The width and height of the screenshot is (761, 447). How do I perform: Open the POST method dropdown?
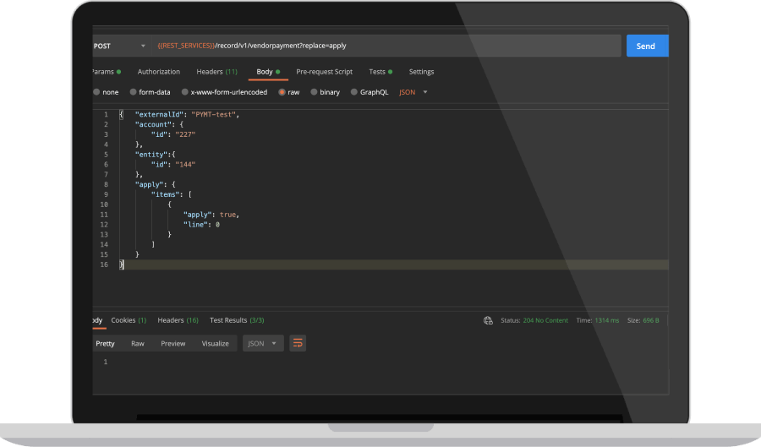[120, 46]
